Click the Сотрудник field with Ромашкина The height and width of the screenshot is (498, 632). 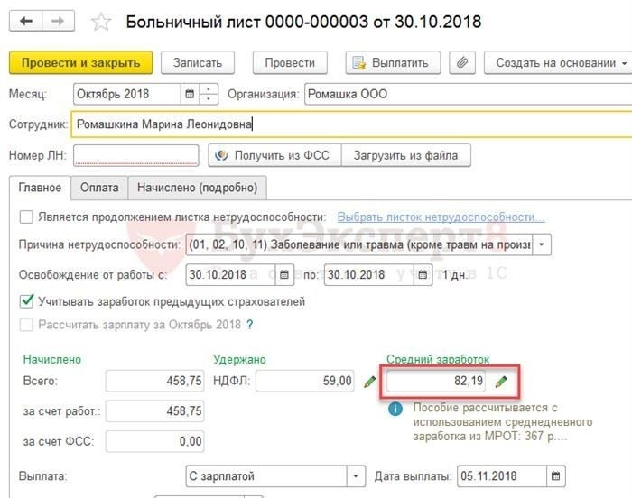350,124
